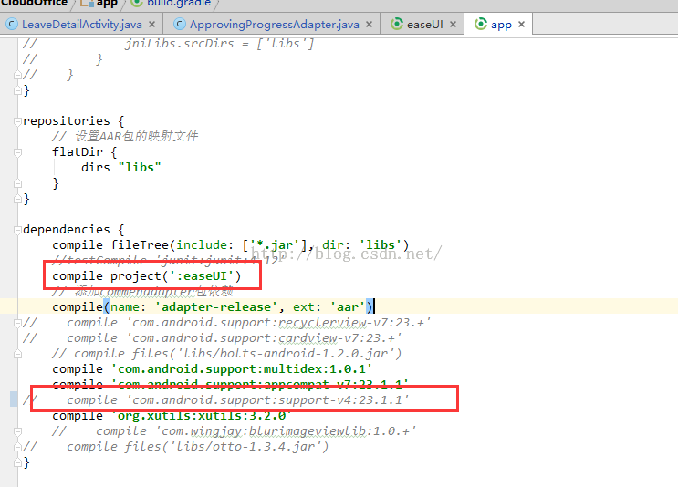Click the 'dependencies {' line

point(74,230)
